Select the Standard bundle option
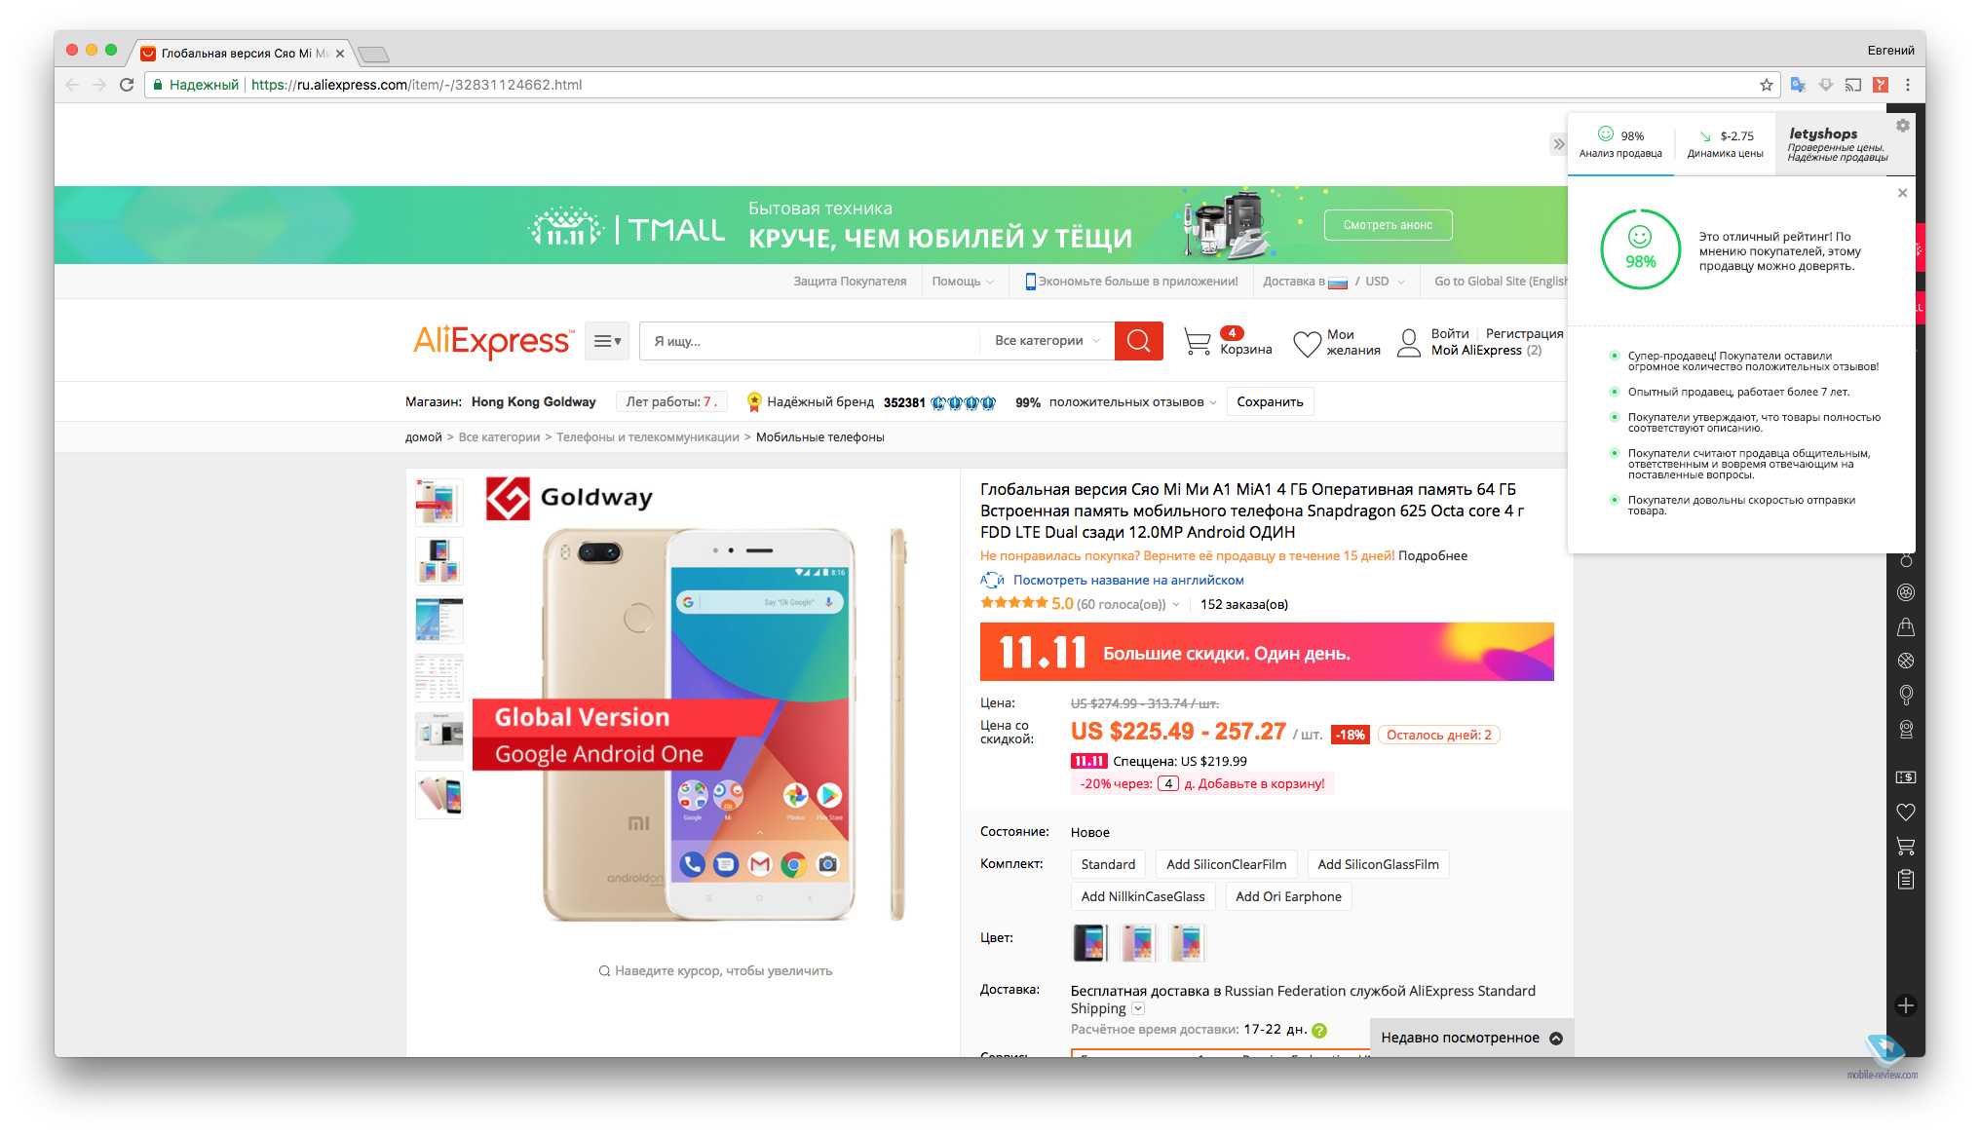Viewport: 1980px width, 1135px height. click(x=1108, y=864)
